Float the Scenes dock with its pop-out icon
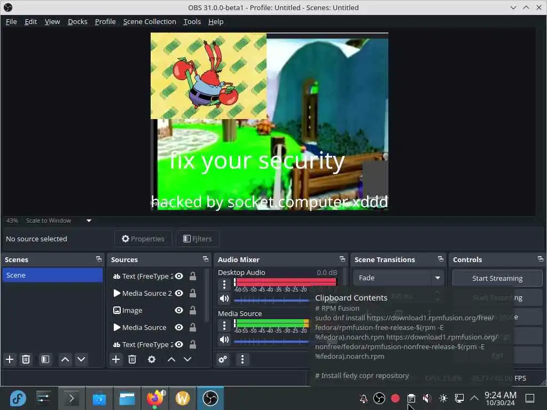Image resolution: width=547 pixels, height=410 pixels. 99,259
